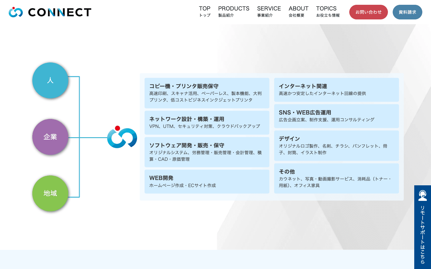This screenshot has height=269, width=431.
Task: Open the TOP トップ menu item
Action: [x=205, y=12]
